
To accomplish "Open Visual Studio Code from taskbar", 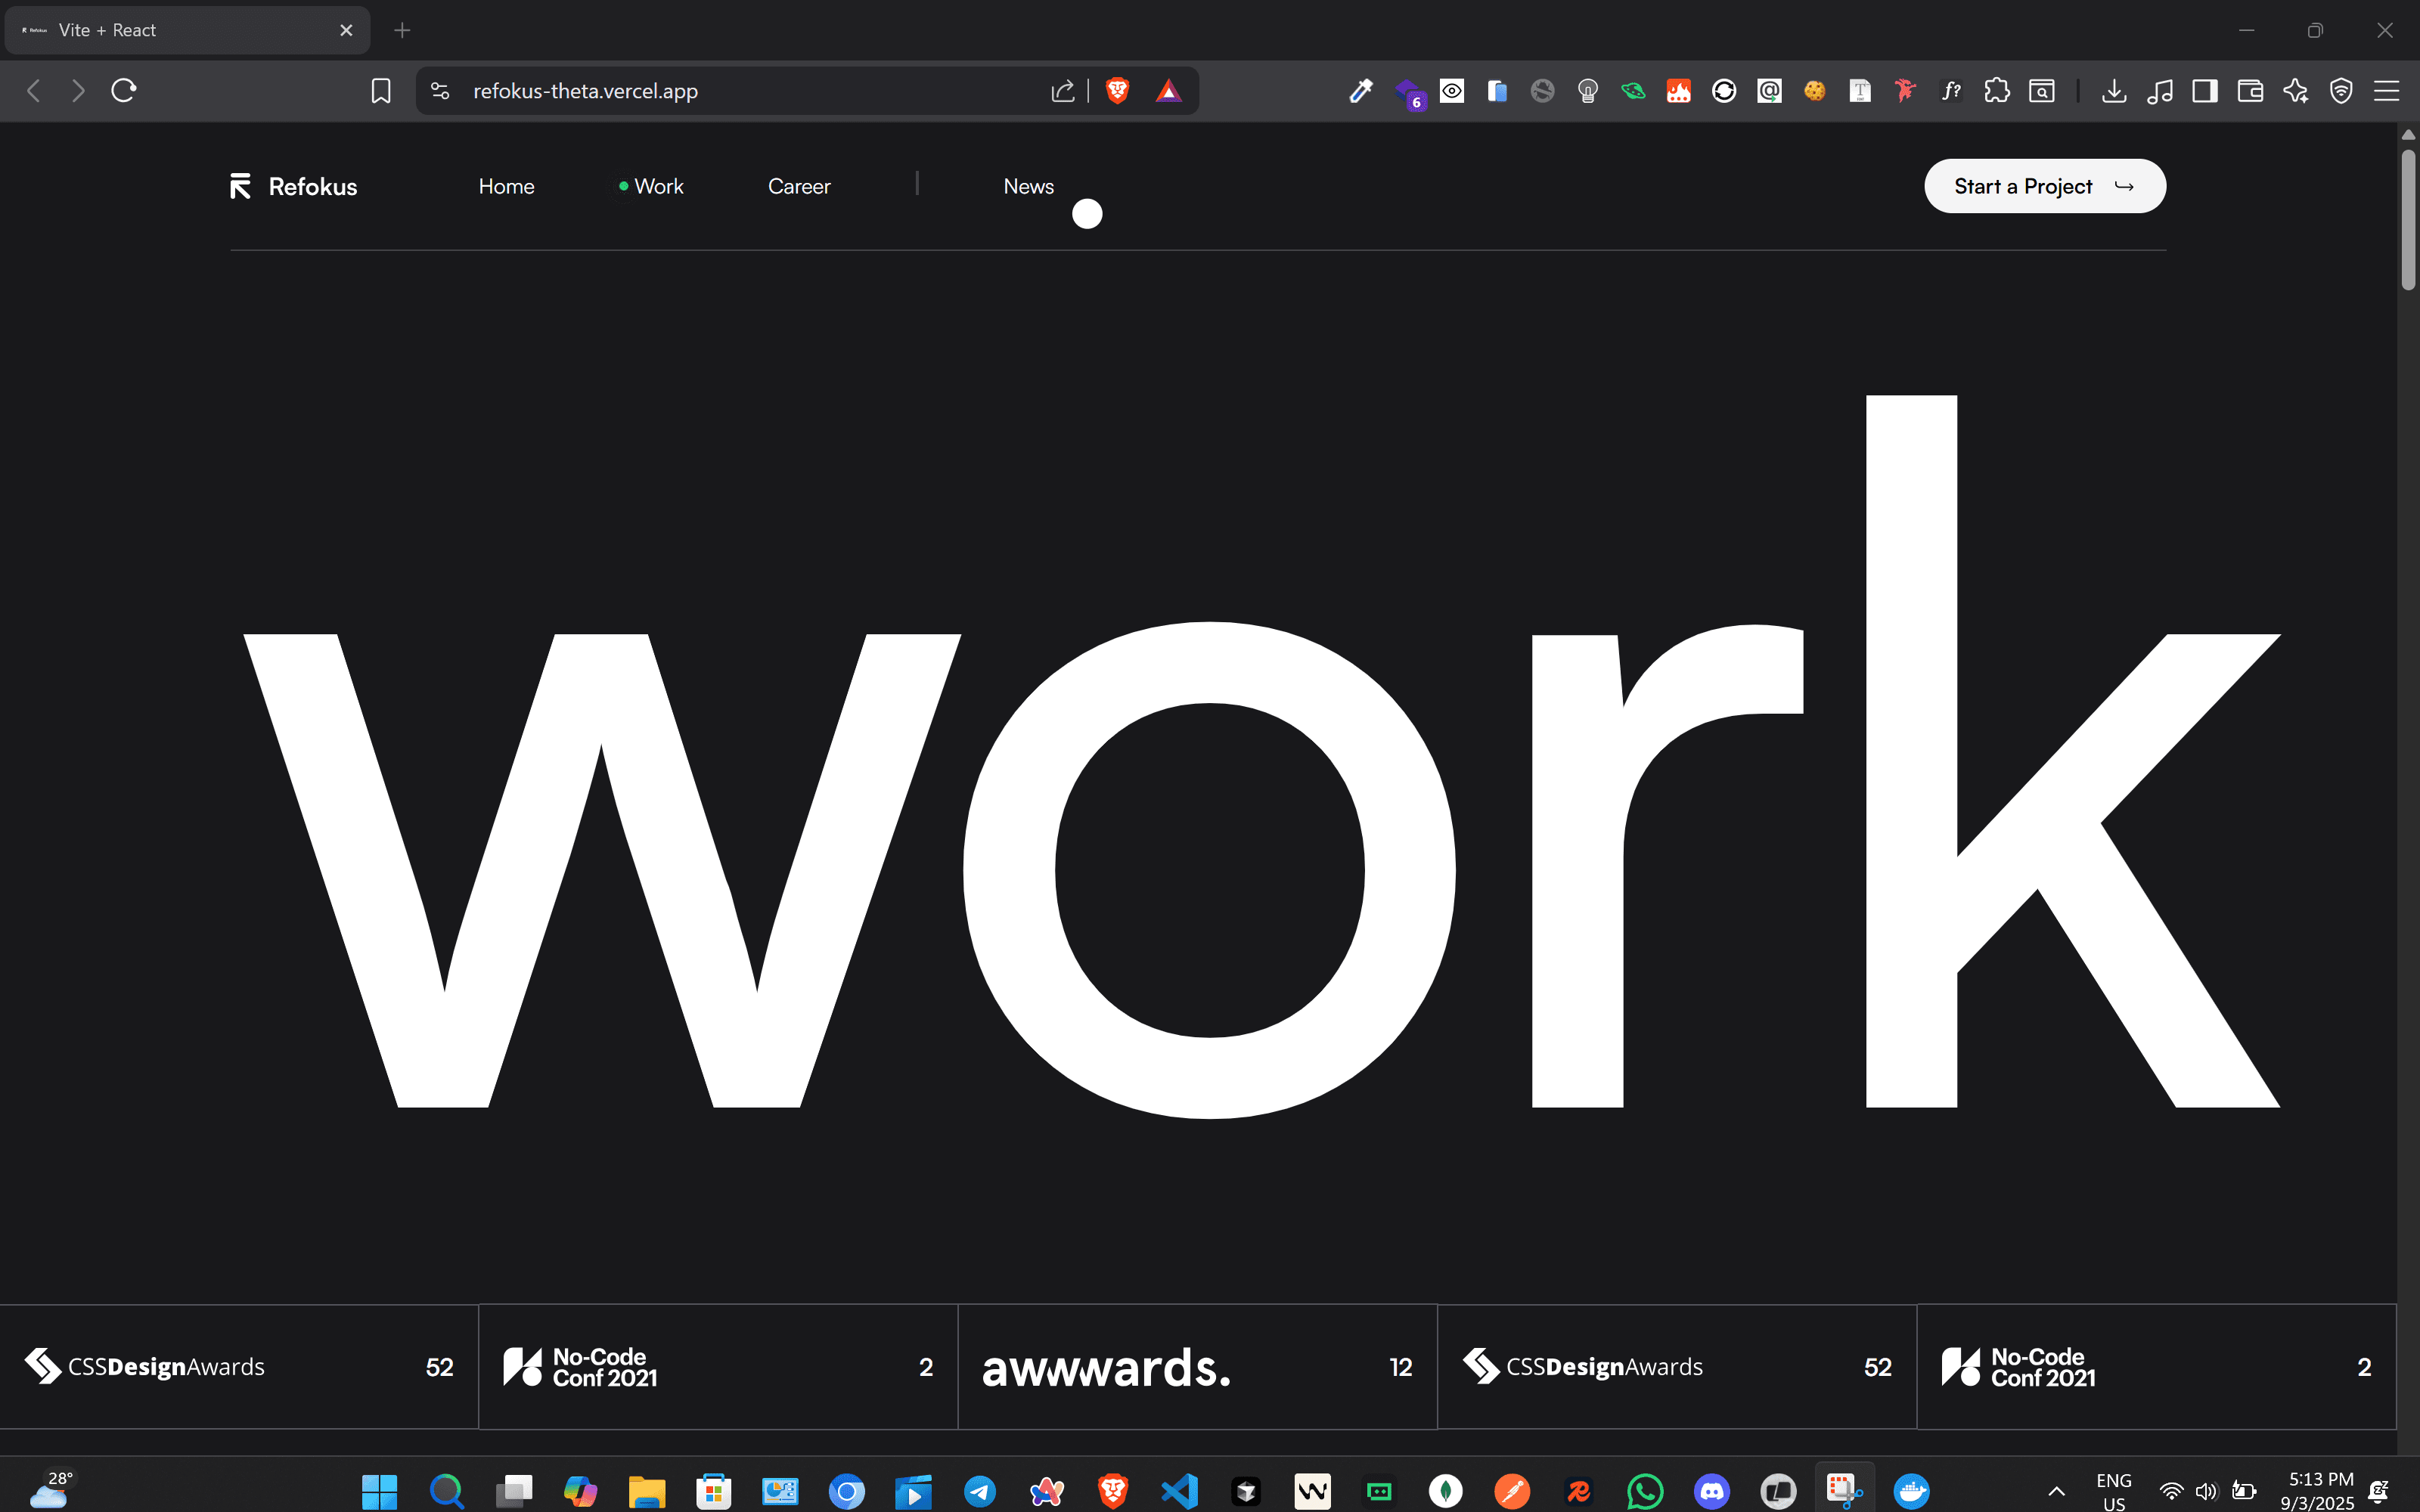I will [x=1180, y=1491].
